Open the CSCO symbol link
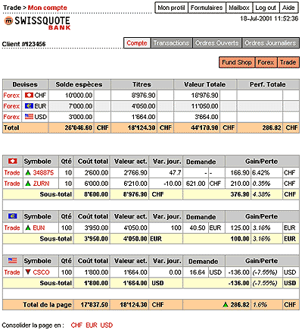302x330 pixels. tap(41, 272)
